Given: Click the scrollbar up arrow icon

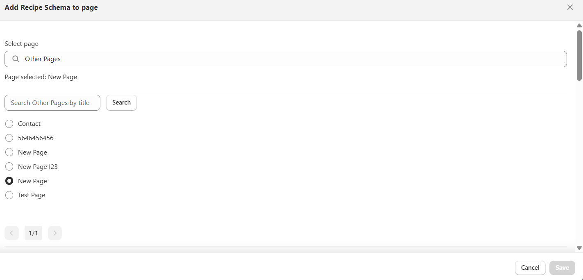Looking at the screenshot, I should pyautogui.click(x=578, y=25).
